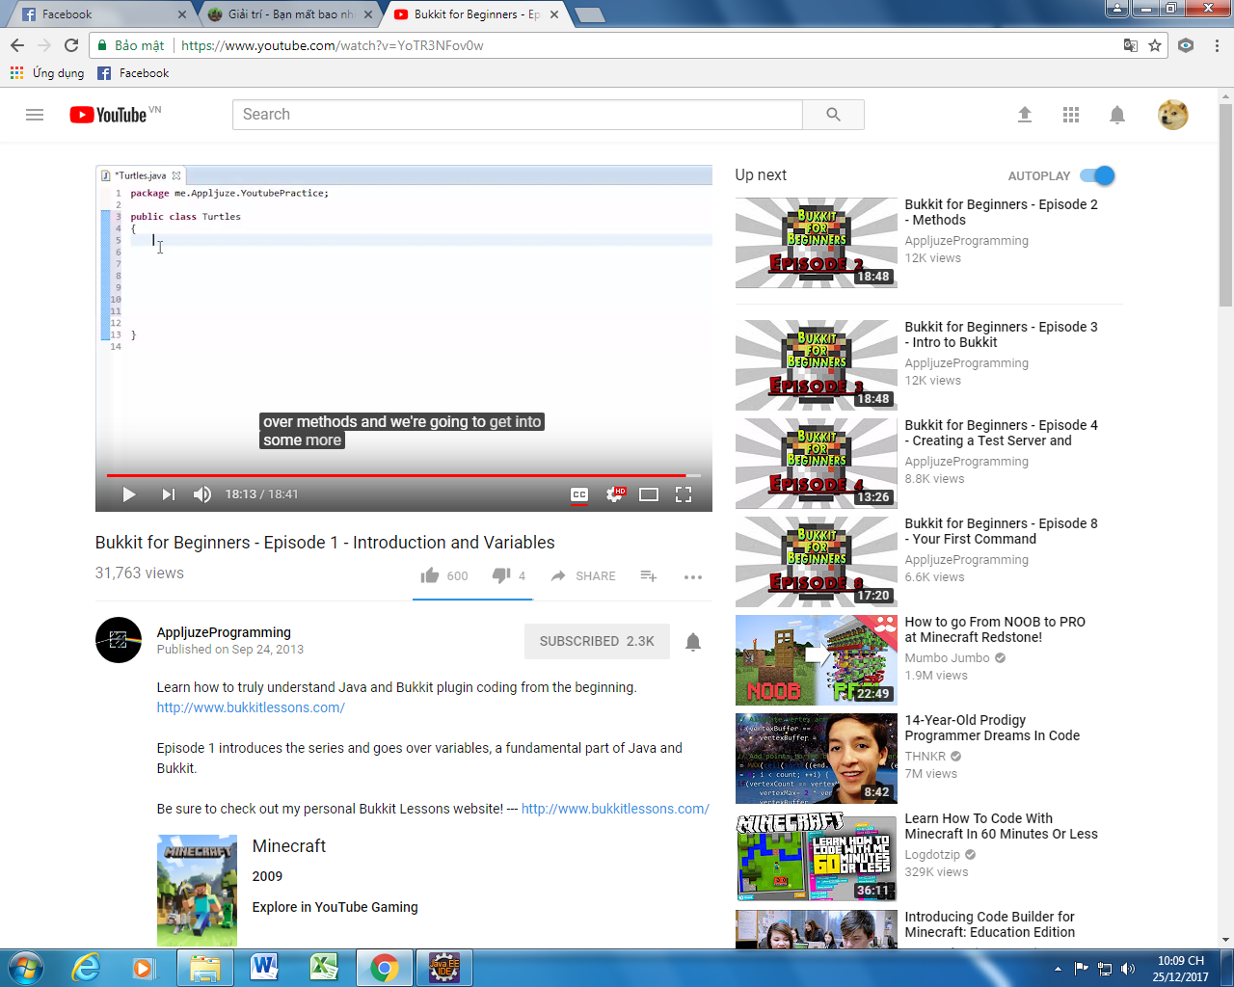1234x987 pixels.
Task: Open Microsoft Word from the taskbar
Action: (x=263, y=968)
